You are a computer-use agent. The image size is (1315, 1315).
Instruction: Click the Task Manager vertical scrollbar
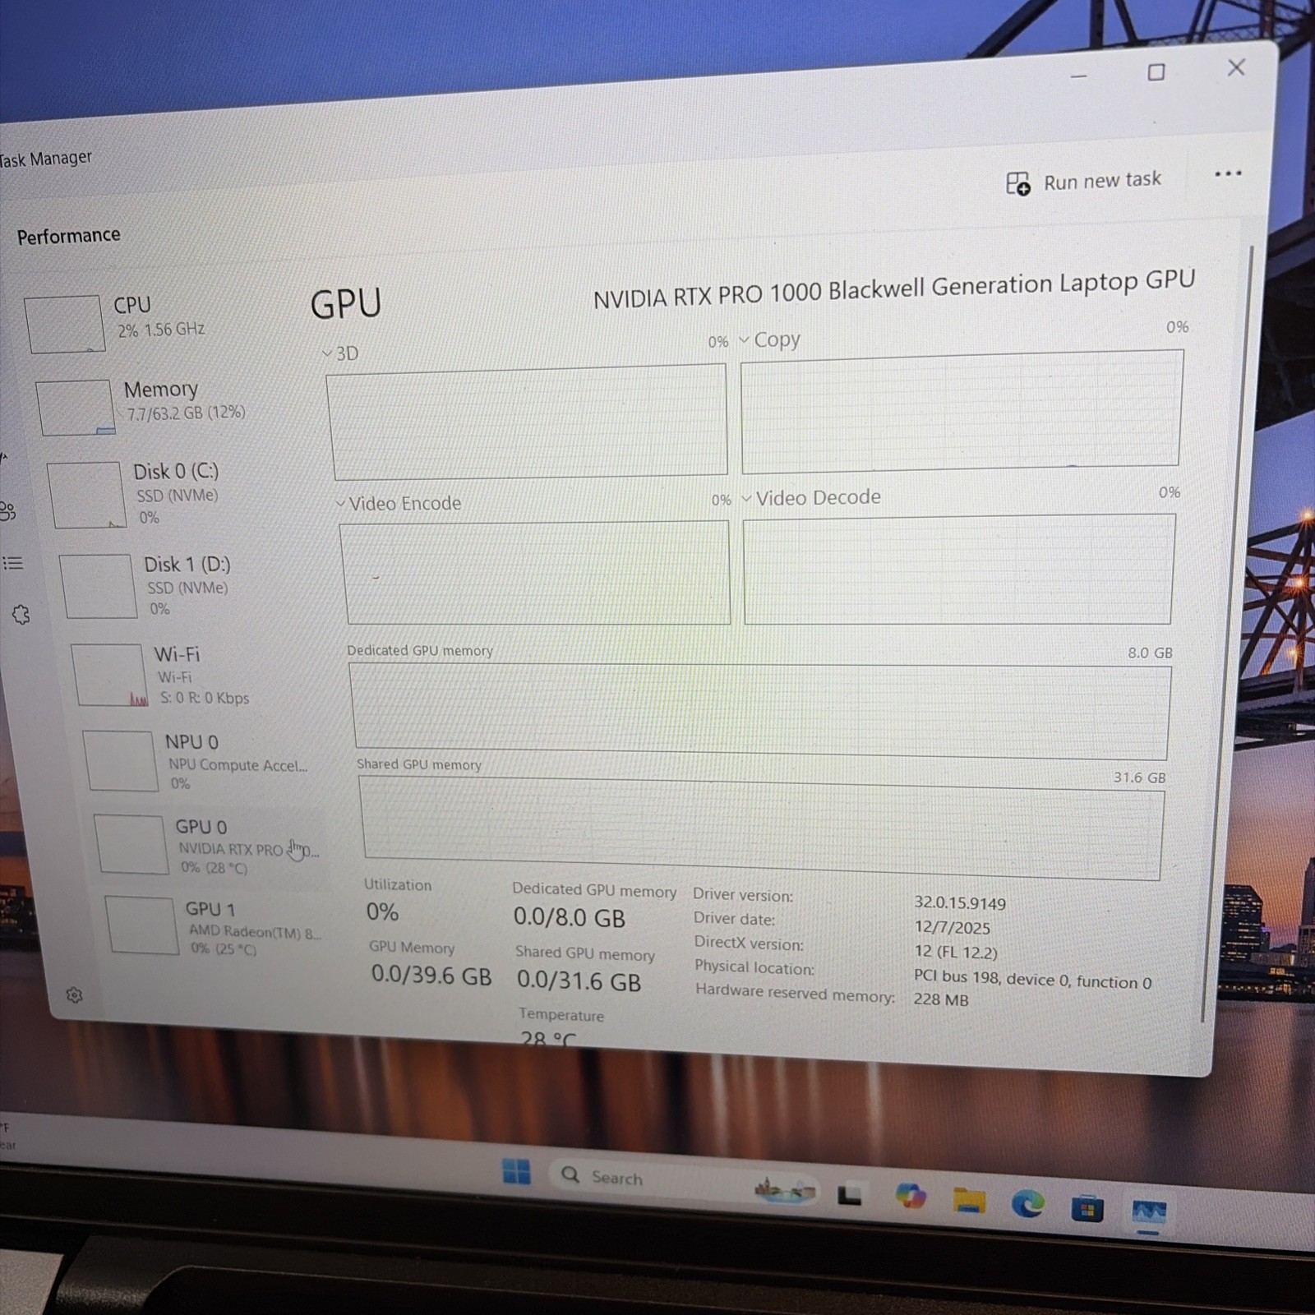coord(1229,633)
